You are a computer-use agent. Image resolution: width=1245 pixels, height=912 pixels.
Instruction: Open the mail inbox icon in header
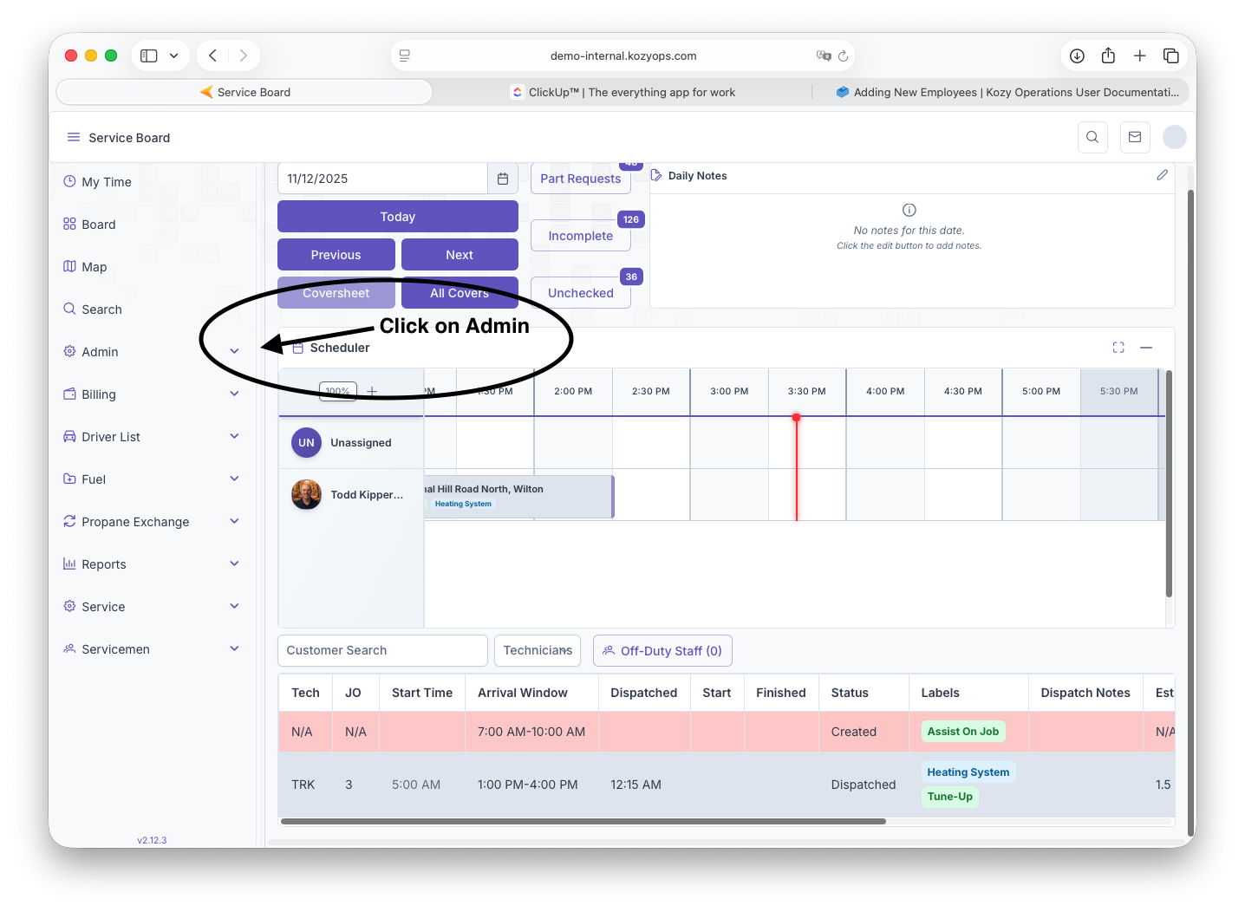(1134, 137)
